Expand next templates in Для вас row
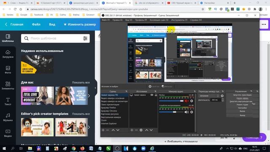Image resolution: width=270 pixels, height=152 pixels. click(x=89, y=96)
